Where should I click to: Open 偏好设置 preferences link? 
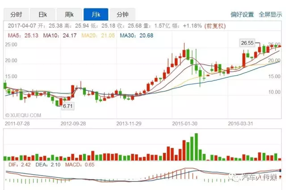tap(242, 14)
